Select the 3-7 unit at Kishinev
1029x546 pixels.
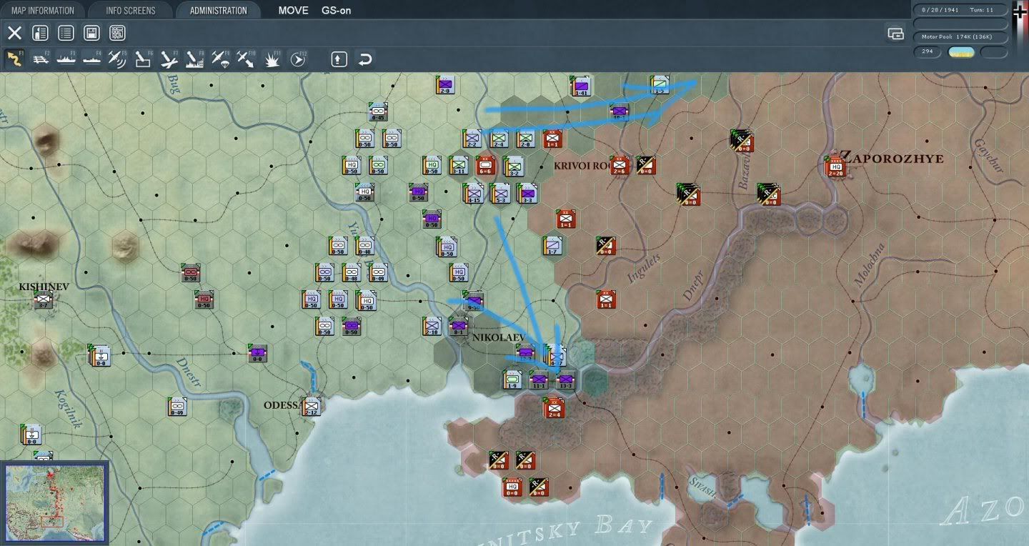click(x=43, y=300)
